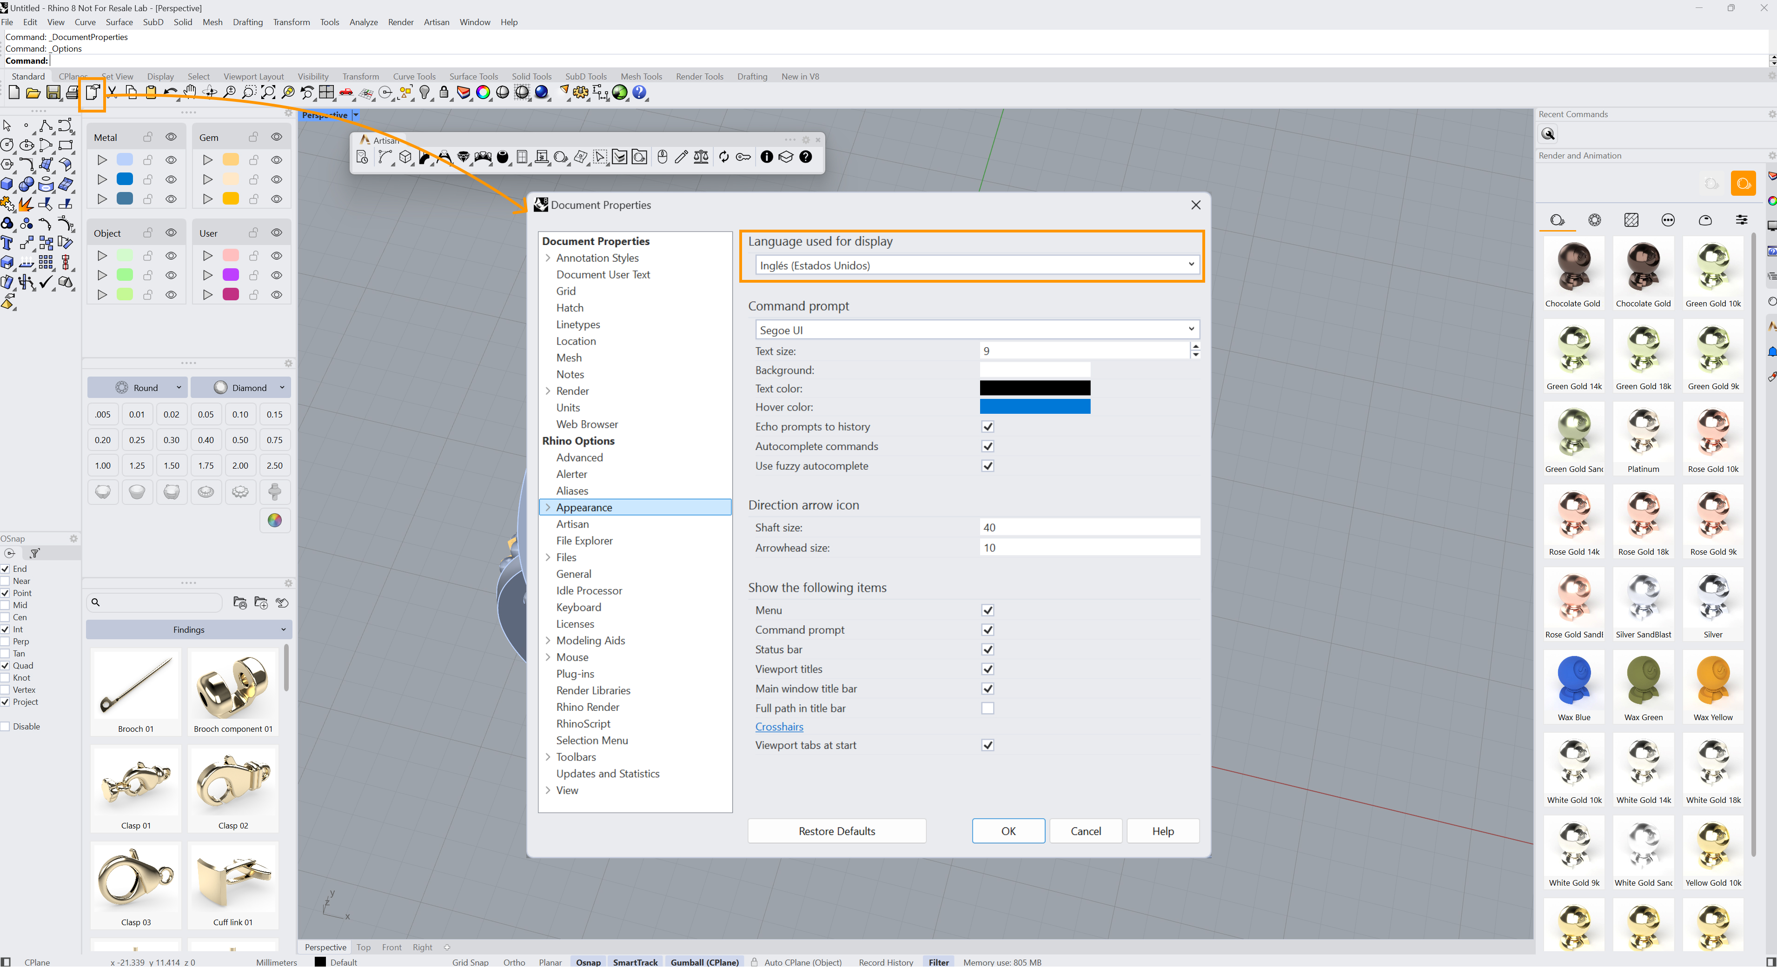Click the red car Set View icon
The width and height of the screenshot is (1777, 967).
pyautogui.click(x=346, y=93)
